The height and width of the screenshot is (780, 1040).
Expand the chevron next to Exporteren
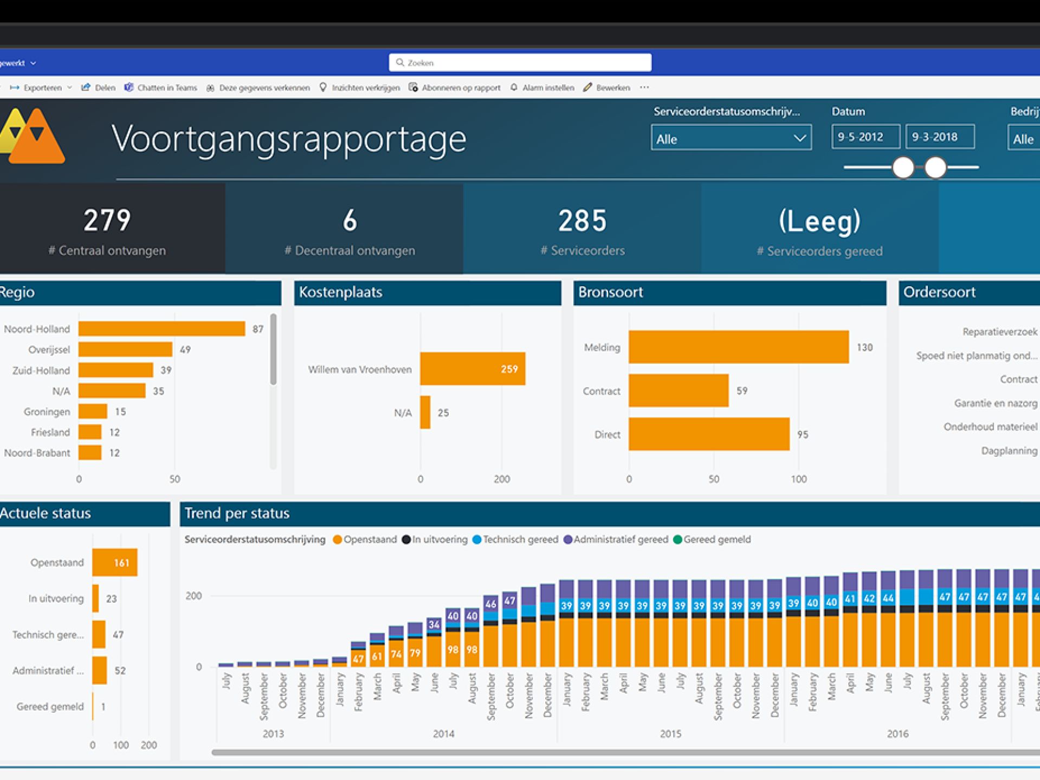(x=69, y=88)
